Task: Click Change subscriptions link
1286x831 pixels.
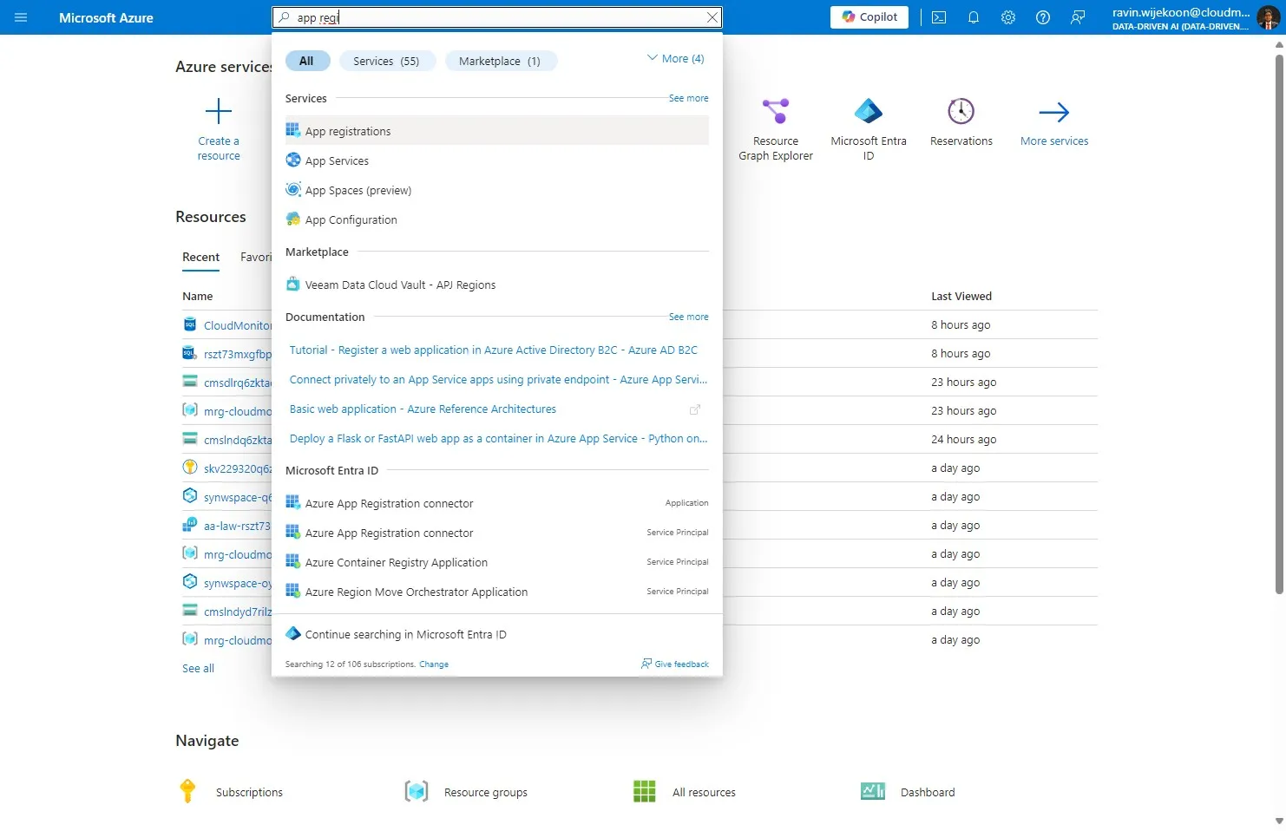Action: tap(434, 664)
